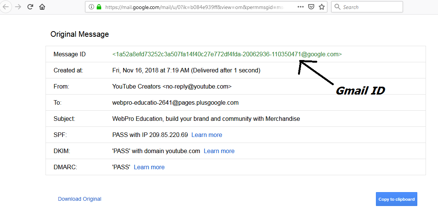Click the Created at date value
The image size is (438, 209).
(186, 71)
